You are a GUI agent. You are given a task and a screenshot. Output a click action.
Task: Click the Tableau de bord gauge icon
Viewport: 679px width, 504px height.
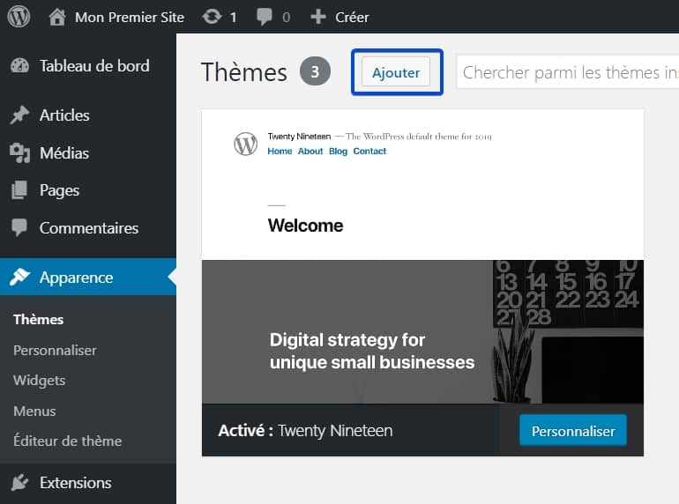tap(19, 66)
